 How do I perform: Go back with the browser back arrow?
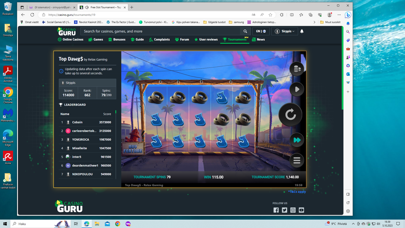[x=23, y=15]
